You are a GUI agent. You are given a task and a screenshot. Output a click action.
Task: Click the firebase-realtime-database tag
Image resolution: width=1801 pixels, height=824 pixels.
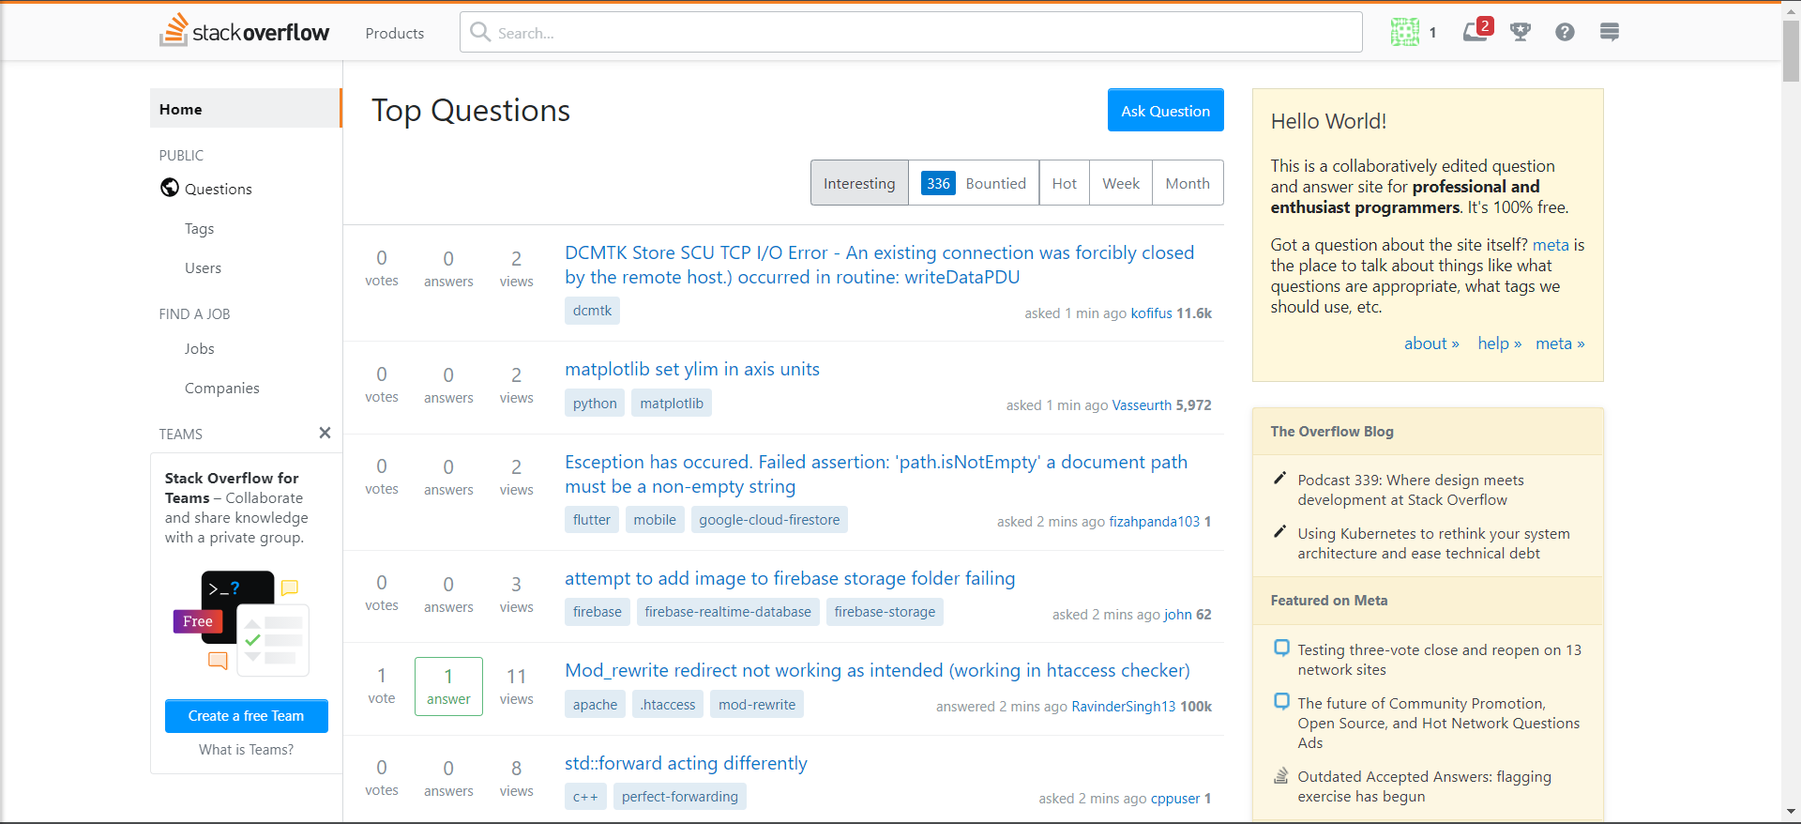728,612
